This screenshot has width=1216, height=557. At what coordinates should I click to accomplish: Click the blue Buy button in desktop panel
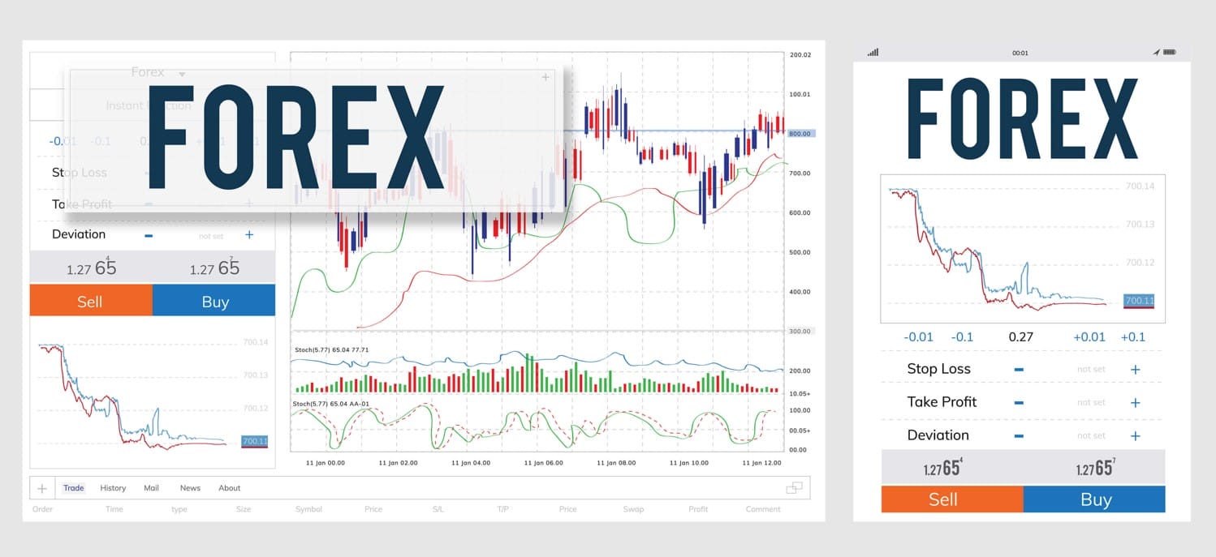pyautogui.click(x=214, y=301)
